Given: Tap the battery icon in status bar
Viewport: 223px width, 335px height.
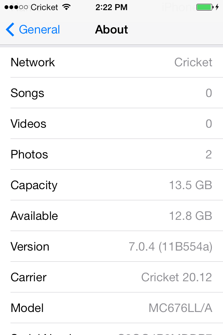Looking at the screenshot, I should [x=204, y=7].
